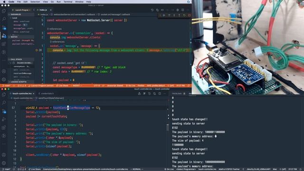
Task: Open the Launch Program configuration dropdown
Action: pos(23,10)
